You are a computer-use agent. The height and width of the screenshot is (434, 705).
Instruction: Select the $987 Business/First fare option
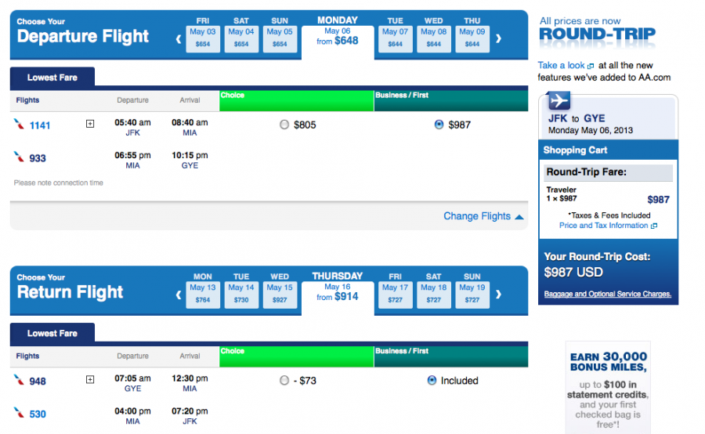point(439,125)
